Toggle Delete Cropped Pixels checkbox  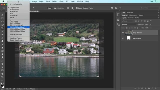[x=77, y=8]
